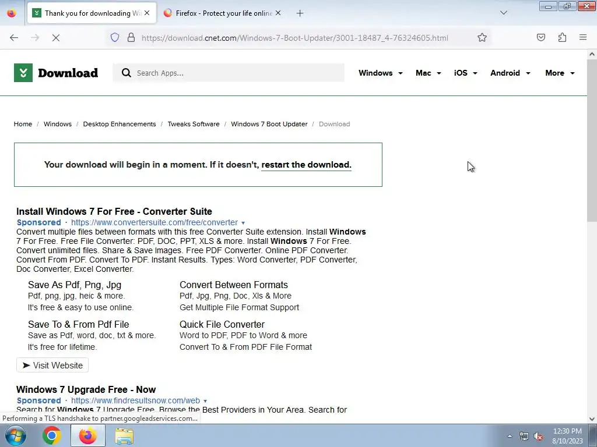Click the convertersuite.com ad URL
The image size is (597, 447).
click(x=154, y=222)
